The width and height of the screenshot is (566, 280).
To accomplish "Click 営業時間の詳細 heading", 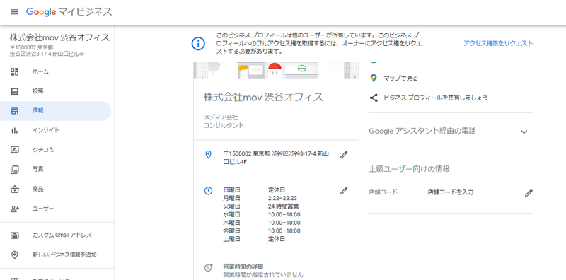I will tap(243, 267).
